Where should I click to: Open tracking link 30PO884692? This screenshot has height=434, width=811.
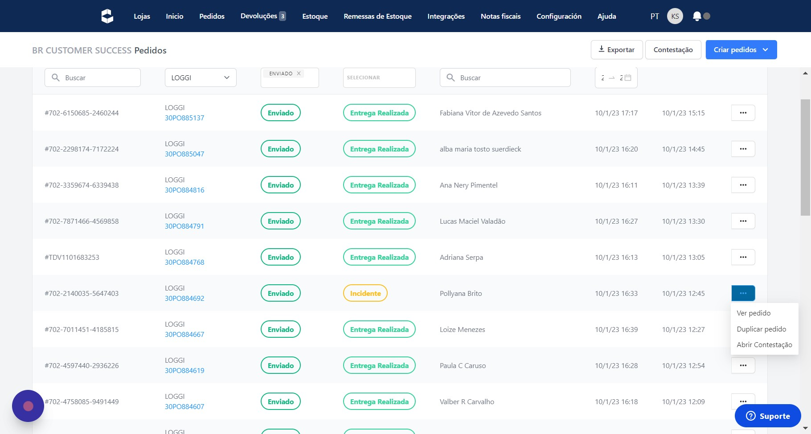click(184, 298)
